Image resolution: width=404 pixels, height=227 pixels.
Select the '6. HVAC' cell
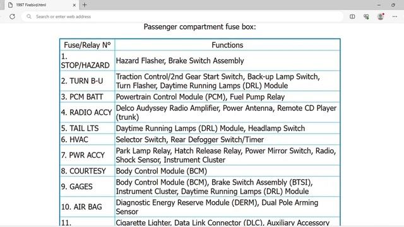click(87, 139)
